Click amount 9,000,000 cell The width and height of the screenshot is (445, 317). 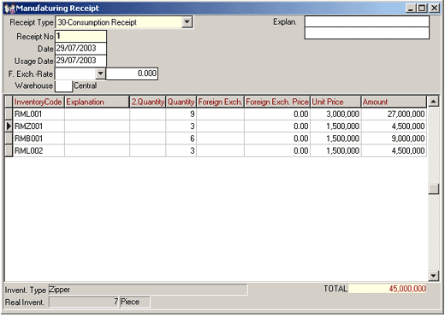394,138
